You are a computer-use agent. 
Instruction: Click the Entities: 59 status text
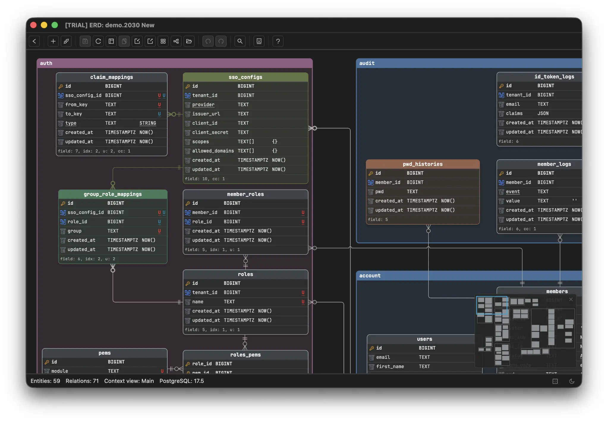45,381
